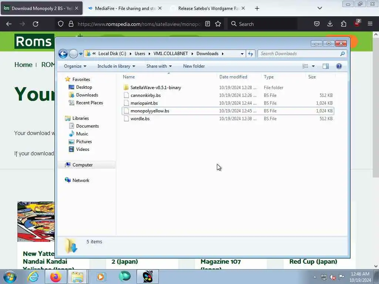Open Music library
The image size is (379, 284).
click(82, 134)
